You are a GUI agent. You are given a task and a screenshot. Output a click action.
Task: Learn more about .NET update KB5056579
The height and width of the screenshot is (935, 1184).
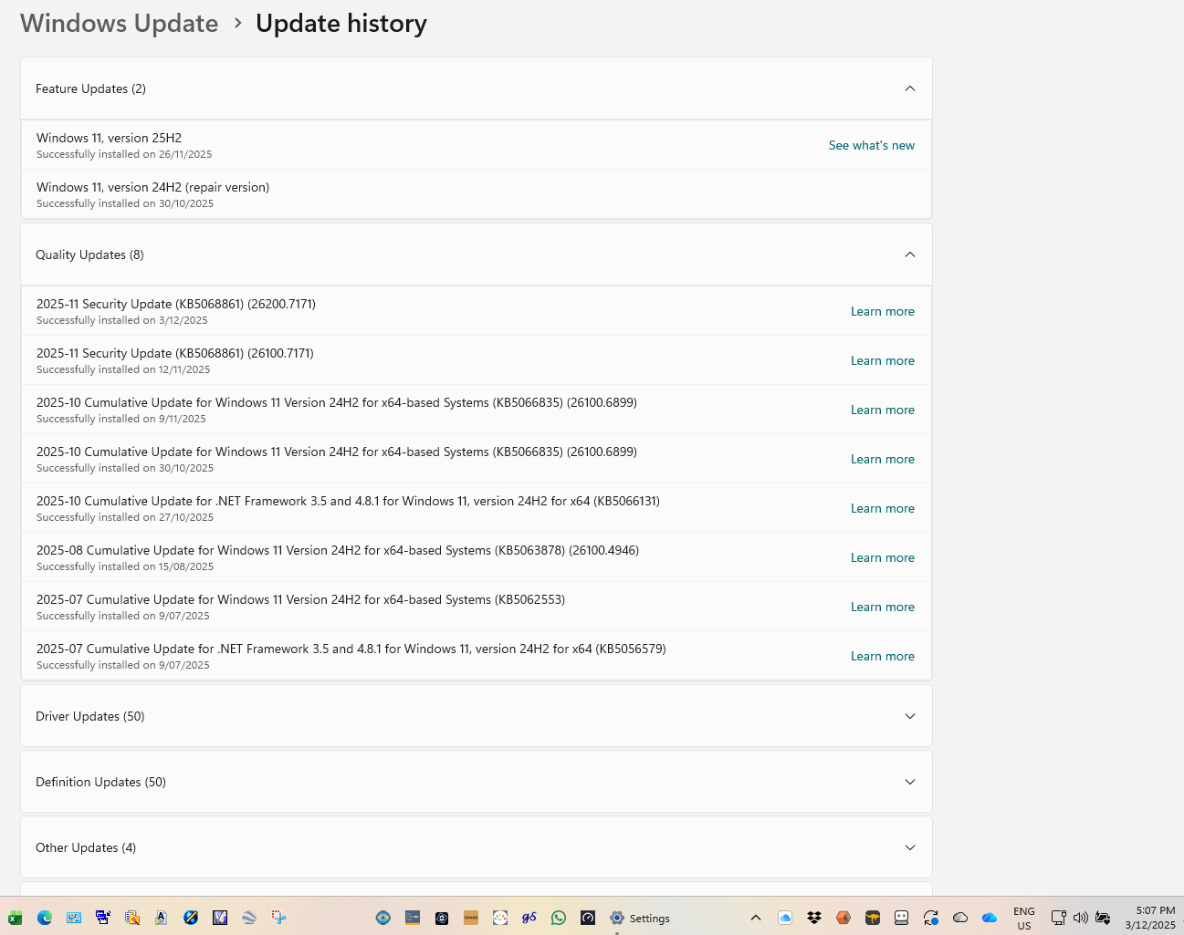[x=883, y=656]
